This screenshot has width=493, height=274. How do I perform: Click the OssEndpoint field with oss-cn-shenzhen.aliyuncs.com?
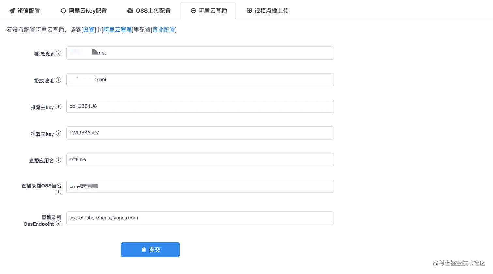point(200,218)
